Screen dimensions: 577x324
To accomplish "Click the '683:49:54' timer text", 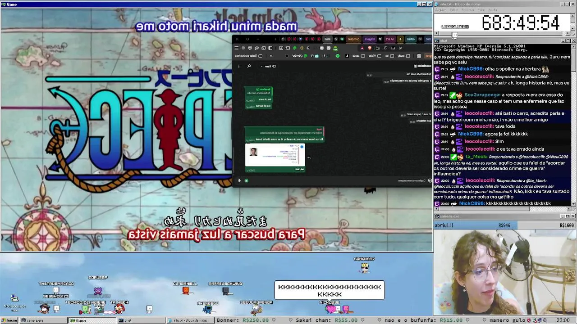I will point(521,22).
